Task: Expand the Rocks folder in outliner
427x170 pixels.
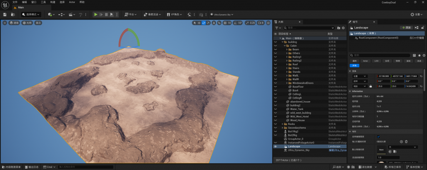Action: click(x=283, y=124)
